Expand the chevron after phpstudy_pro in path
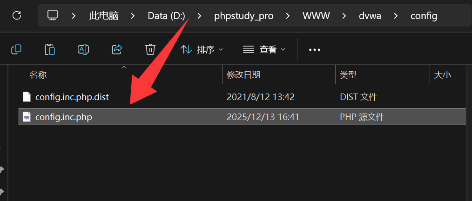This screenshot has width=472, height=201. pos(288,16)
